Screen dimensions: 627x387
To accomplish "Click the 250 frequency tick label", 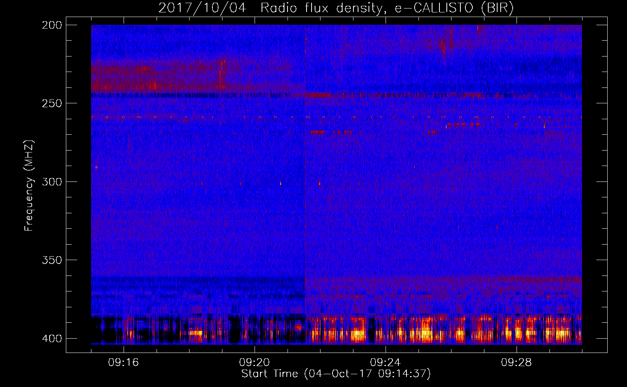I will 52,103.
